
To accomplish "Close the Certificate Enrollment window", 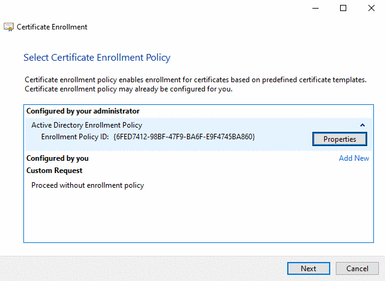I will pyautogui.click(x=371, y=8).
